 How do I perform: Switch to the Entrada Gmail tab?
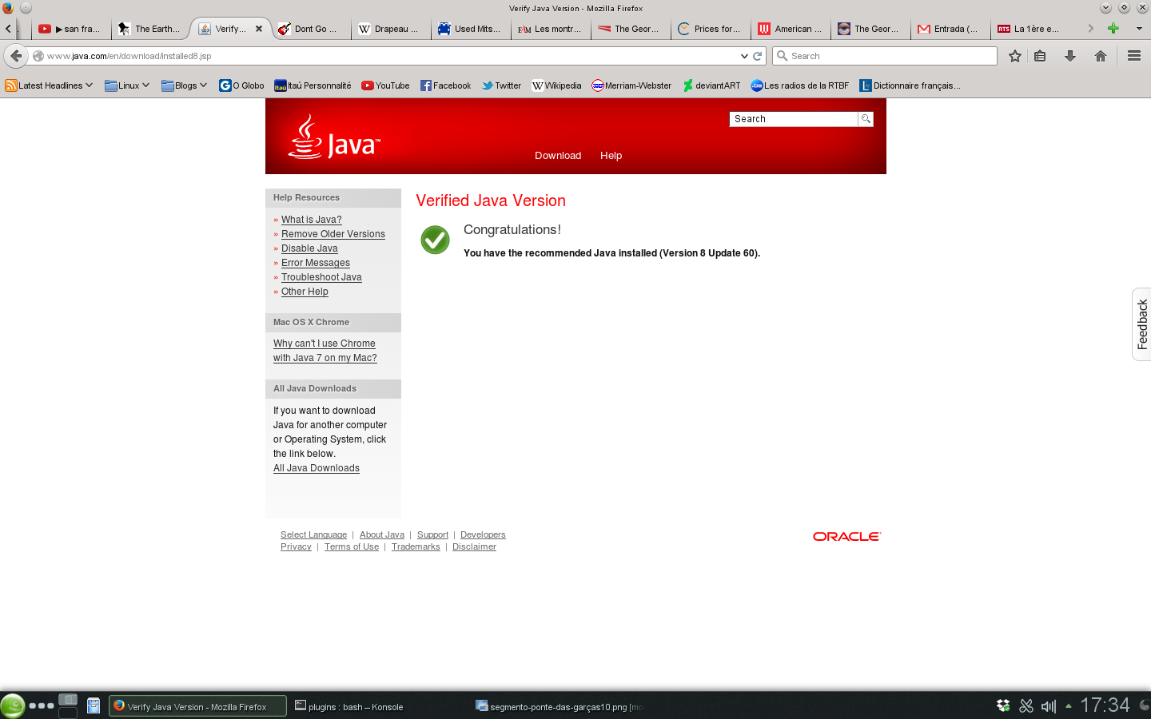pos(948,29)
